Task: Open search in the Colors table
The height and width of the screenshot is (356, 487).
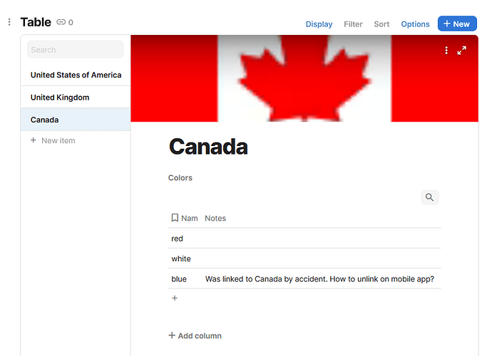Action: (x=429, y=197)
